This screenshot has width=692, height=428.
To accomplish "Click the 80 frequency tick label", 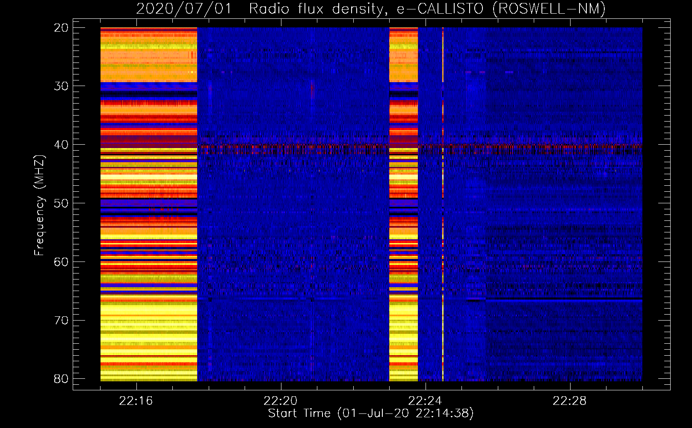I will pyautogui.click(x=61, y=379).
